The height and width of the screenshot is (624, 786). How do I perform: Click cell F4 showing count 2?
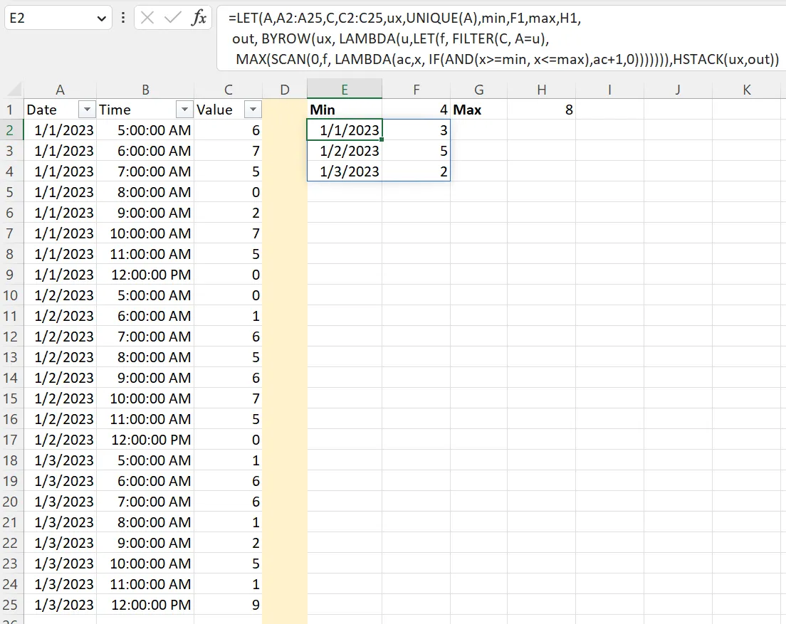pyautogui.click(x=416, y=171)
